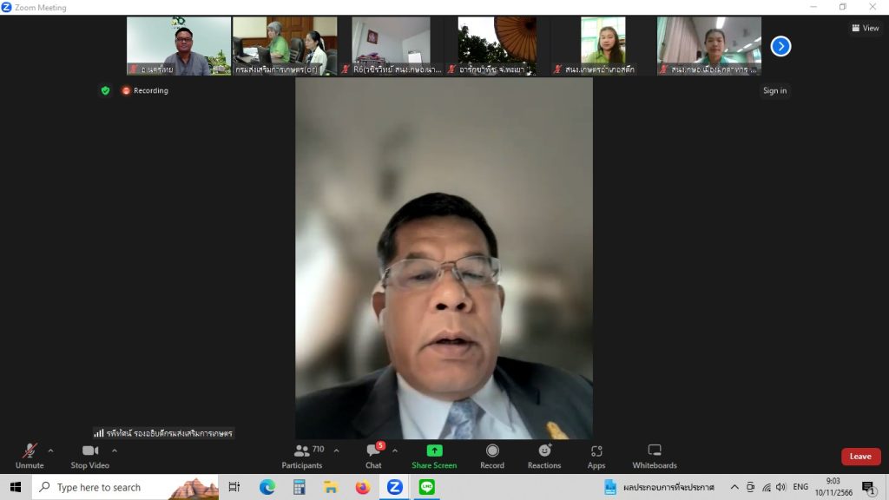Expand the arrow next to Participants
Viewport: 889px width, 500px height.
tap(336, 451)
